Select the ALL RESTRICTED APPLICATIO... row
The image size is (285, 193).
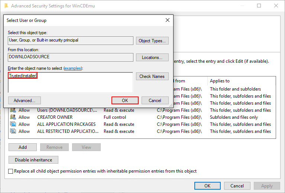pyautogui.click(x=142, y=131)
